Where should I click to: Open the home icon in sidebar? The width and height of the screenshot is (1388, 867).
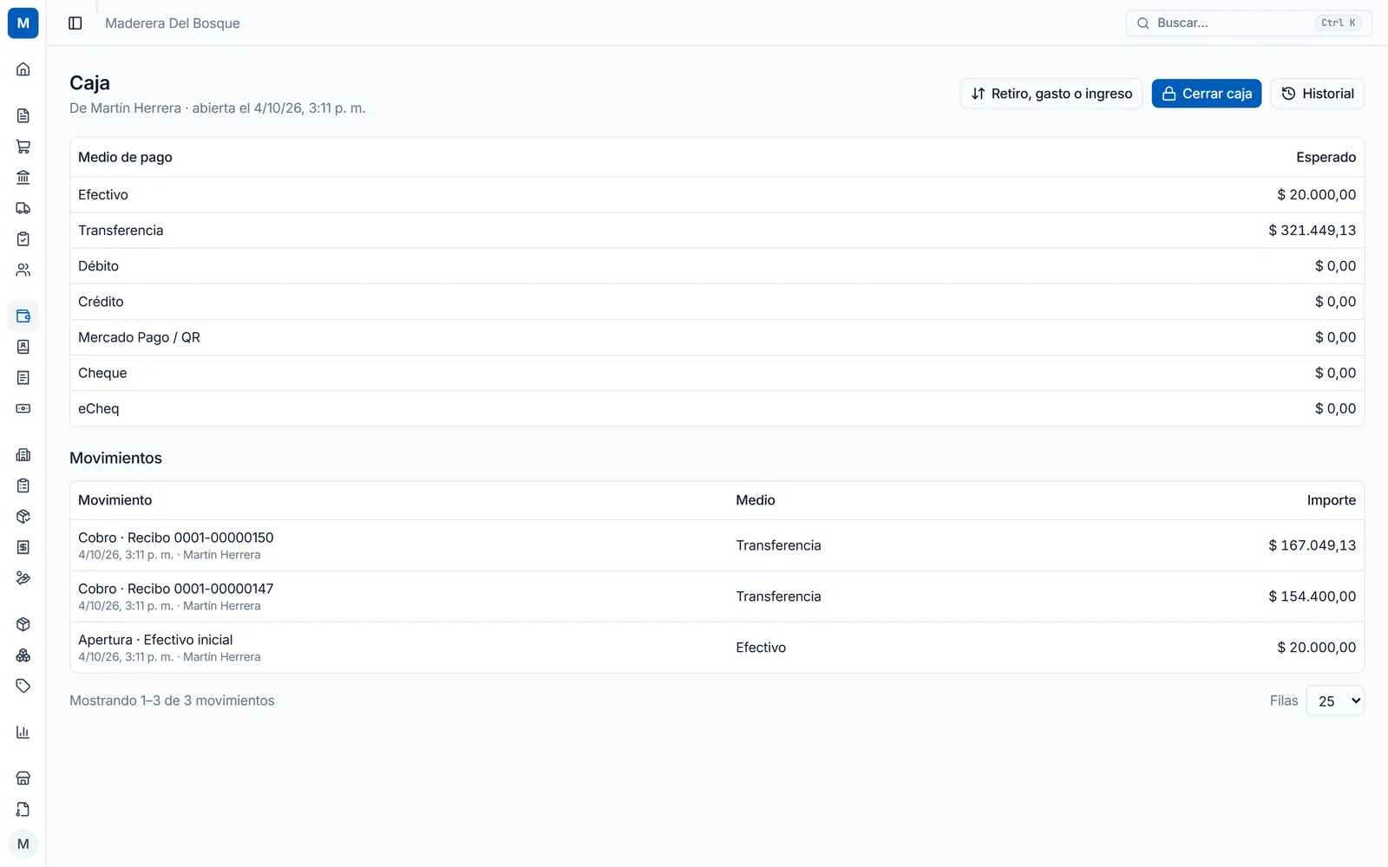pyautogui.click(x=23, y=69)
